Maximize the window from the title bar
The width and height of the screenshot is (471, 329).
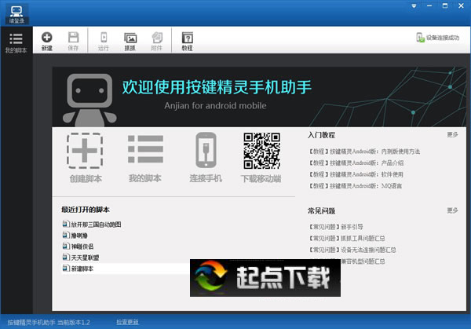tap(445, 5)
